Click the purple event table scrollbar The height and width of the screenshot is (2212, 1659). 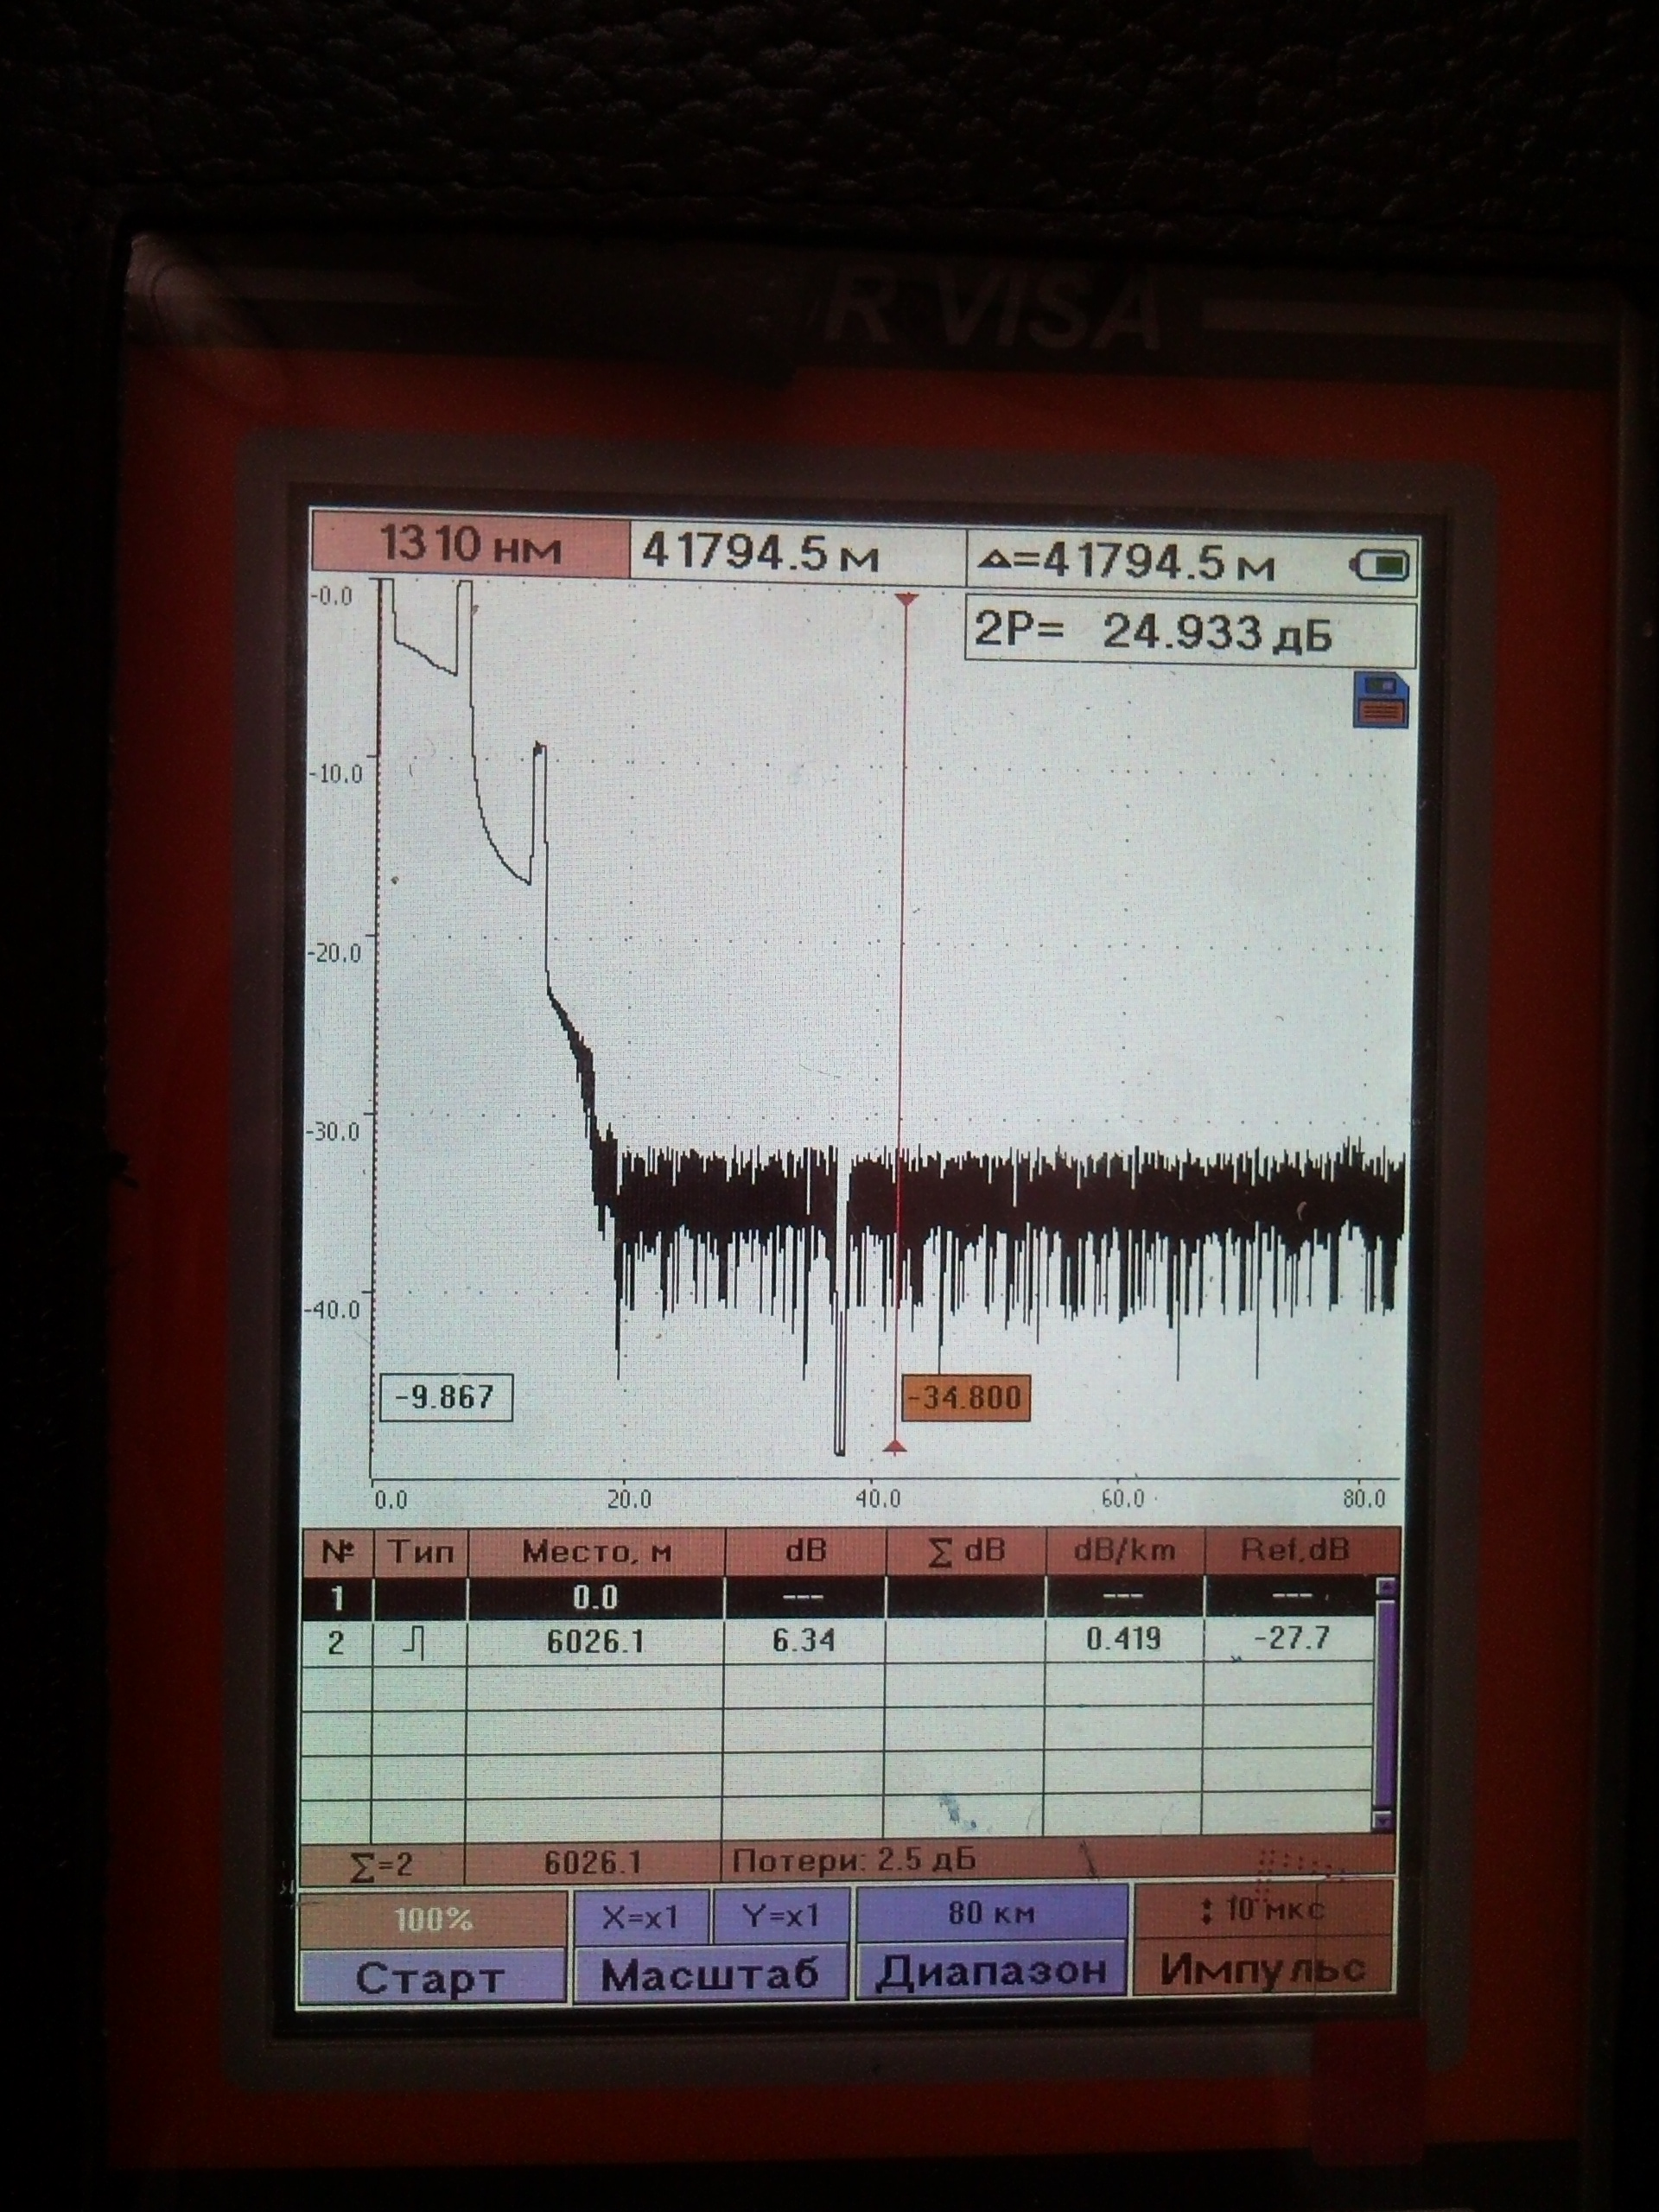pos(1385,1703)
